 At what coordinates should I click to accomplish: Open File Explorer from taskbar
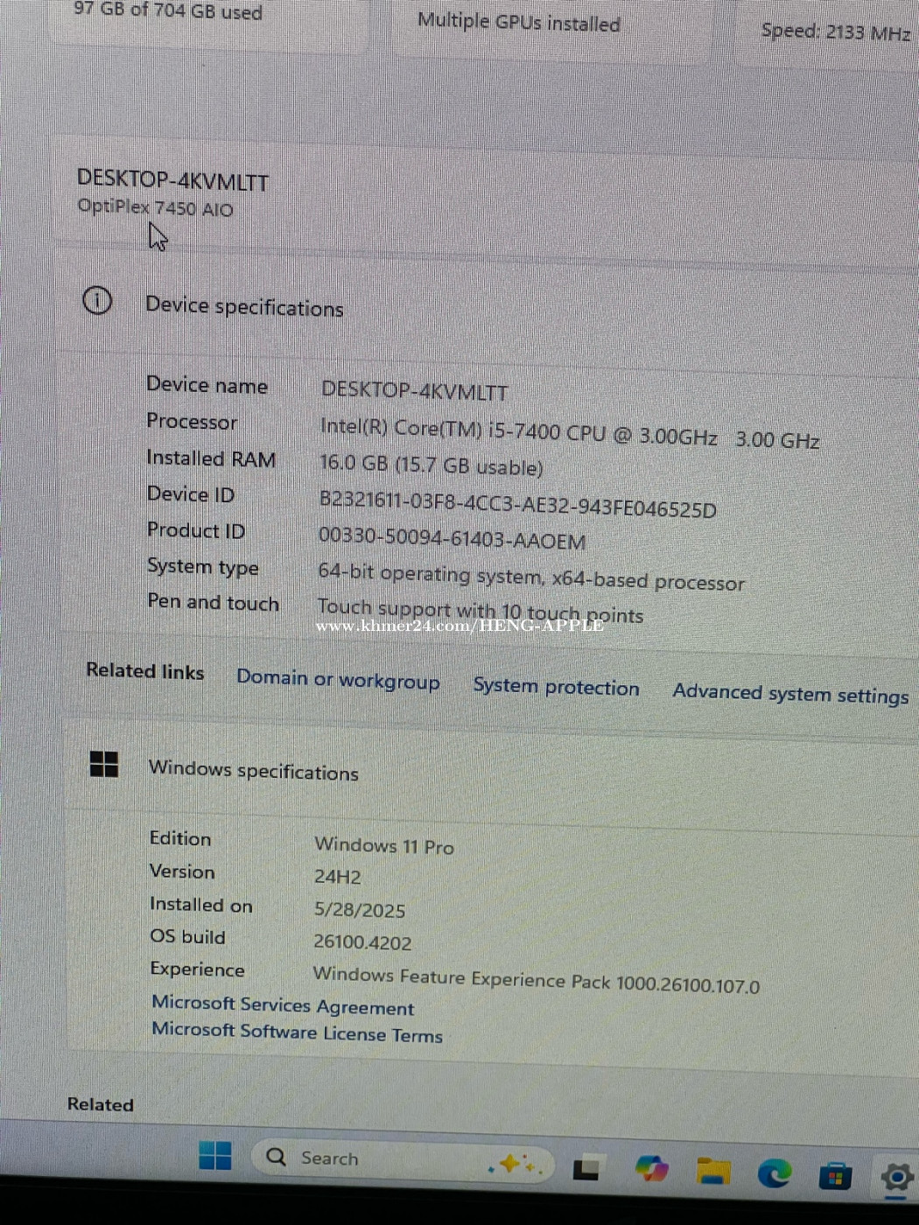pyautogui.click(x=713, y=1171)
